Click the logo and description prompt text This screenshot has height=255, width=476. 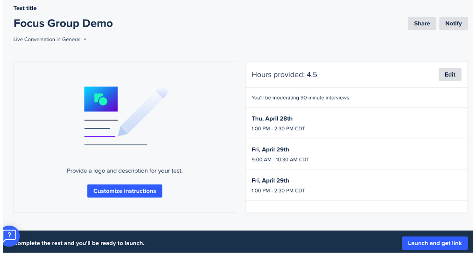125,171
